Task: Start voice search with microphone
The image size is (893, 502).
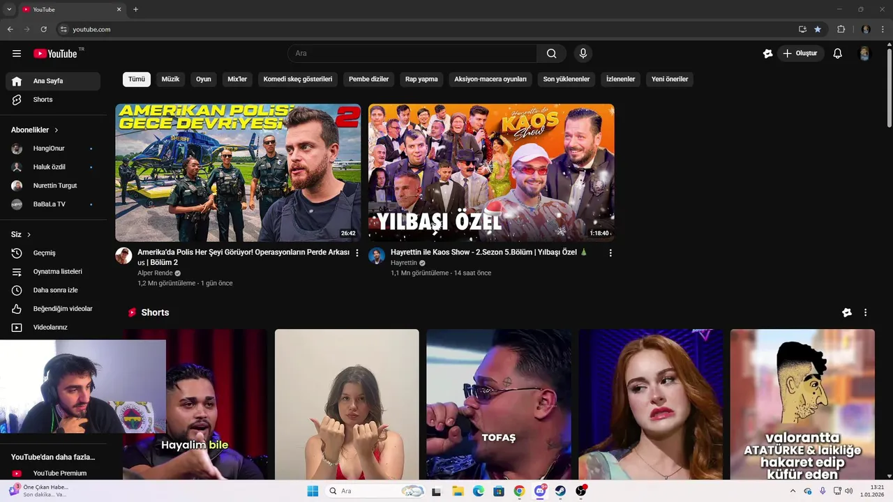Action: pos(583,54)
